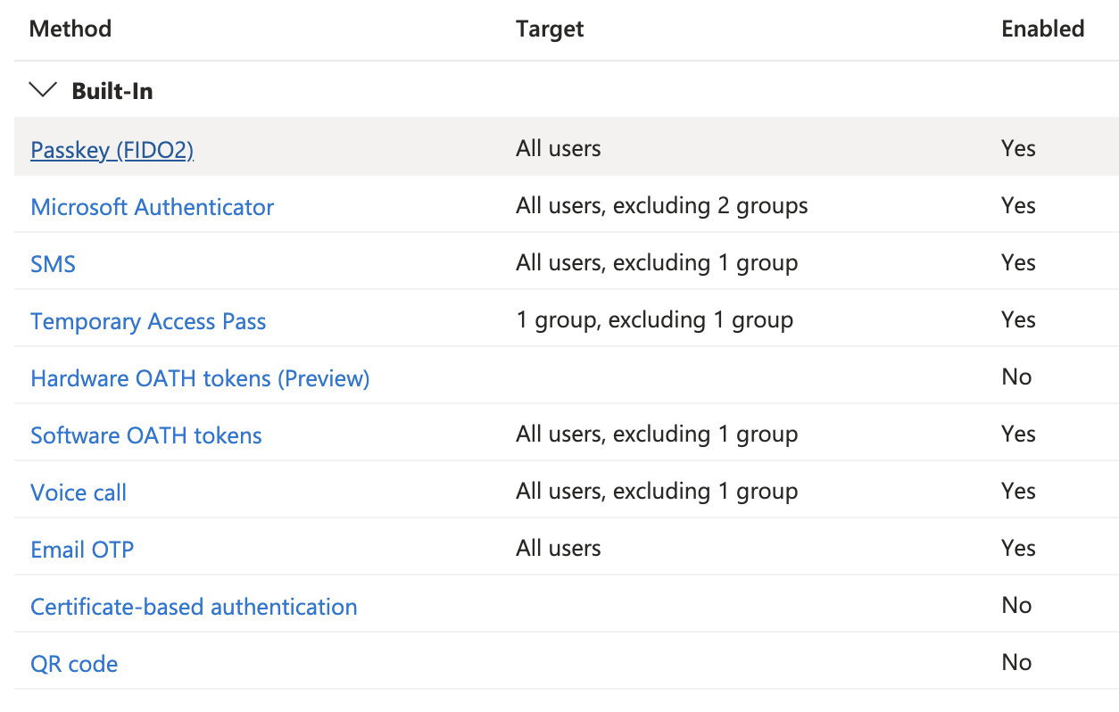1119x712 pixels.
Task: Open the Voice call method
Action: coord(79,492)
